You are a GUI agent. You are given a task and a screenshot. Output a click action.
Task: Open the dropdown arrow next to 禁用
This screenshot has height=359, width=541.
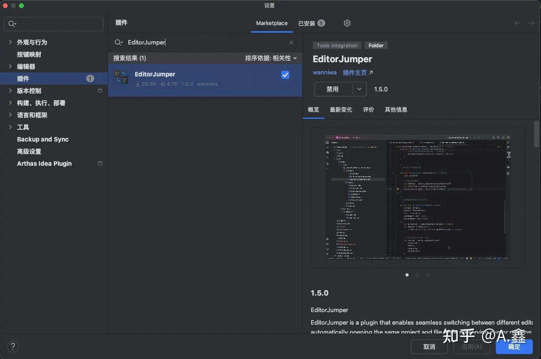click(x=359, y=89)
